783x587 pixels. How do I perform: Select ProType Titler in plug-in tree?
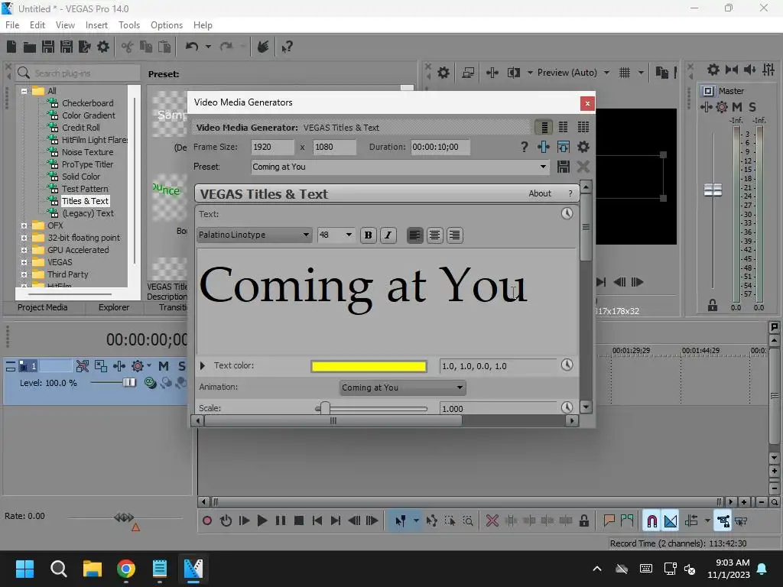click(87, 164)
